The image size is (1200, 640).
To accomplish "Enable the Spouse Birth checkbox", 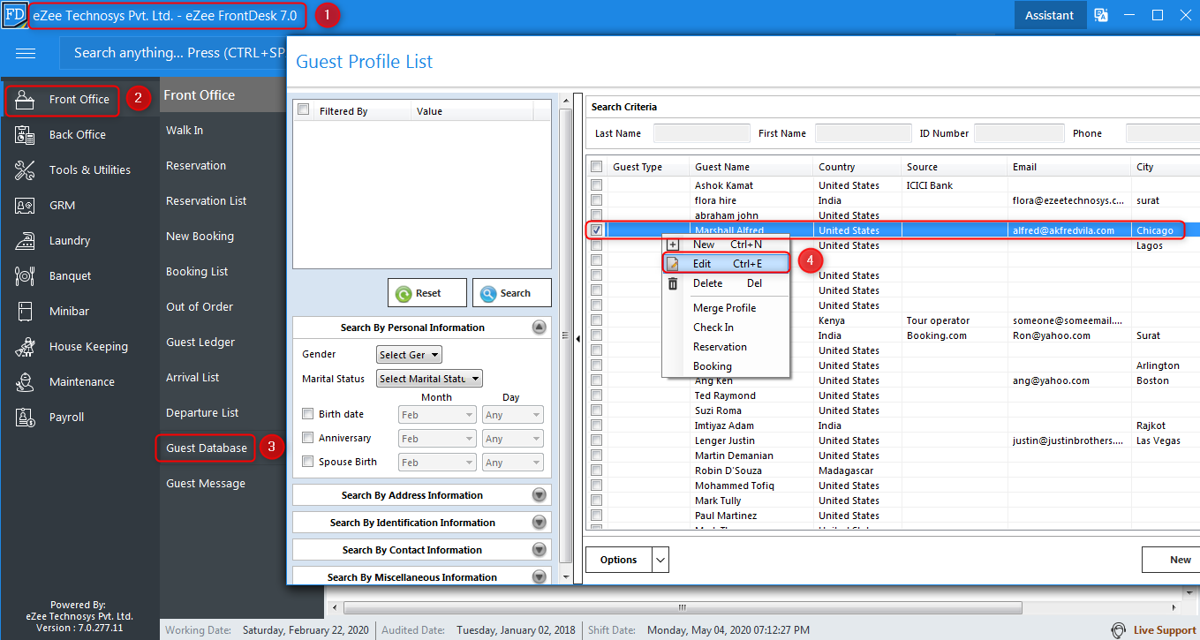I will click(x=308, y=462).
